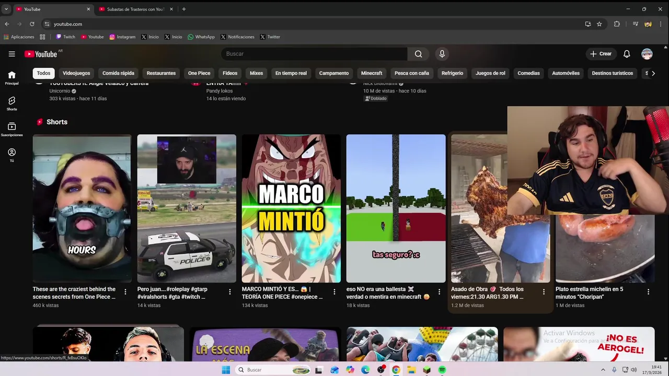Open options for the One Piece scenes short
The height and width of the screenshot is (376, 669).
[x=125, y=292]
